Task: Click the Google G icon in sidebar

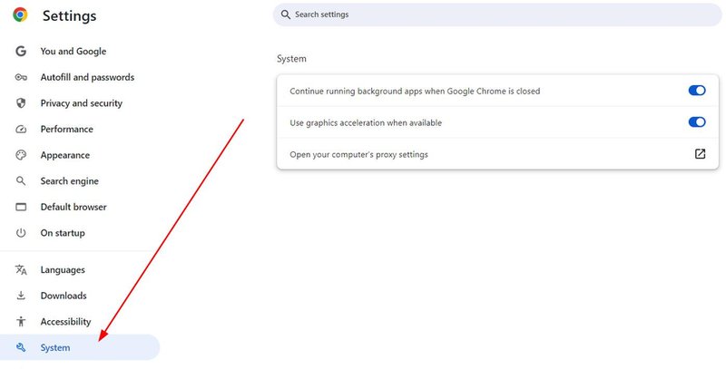Action: tap(21, 52)
